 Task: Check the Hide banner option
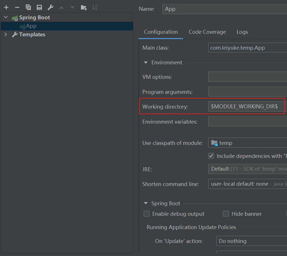click(226, 214)
